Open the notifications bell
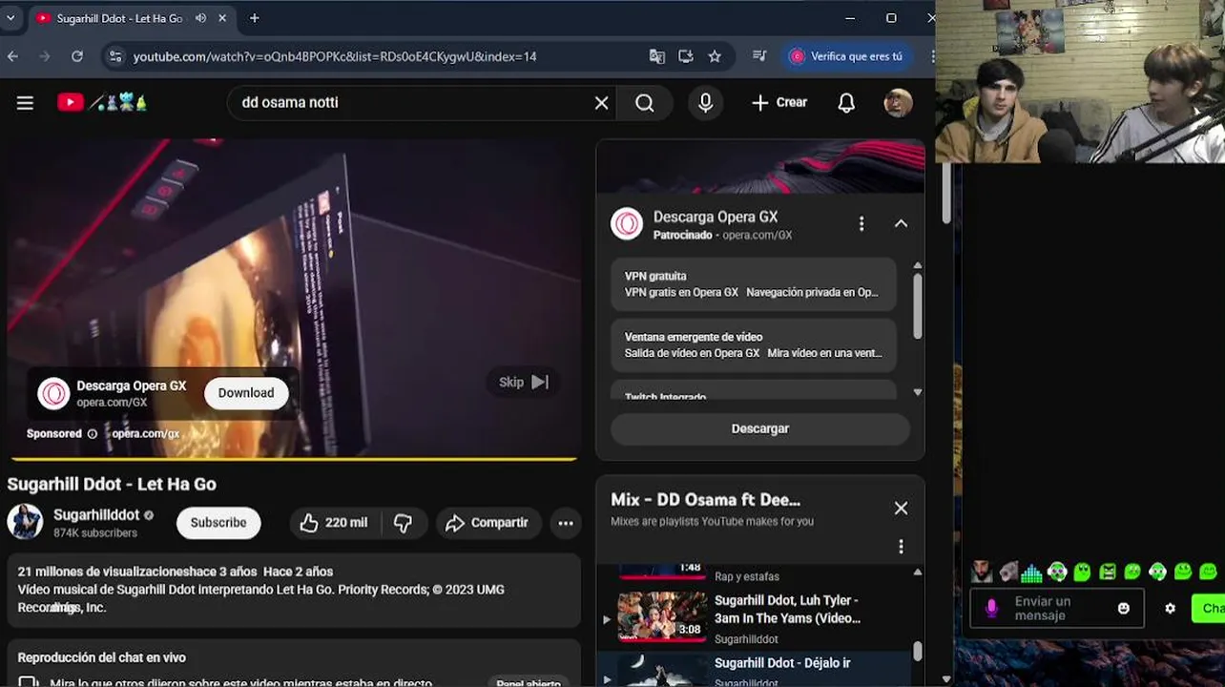 pyautogui.click(x=846, y=103)
